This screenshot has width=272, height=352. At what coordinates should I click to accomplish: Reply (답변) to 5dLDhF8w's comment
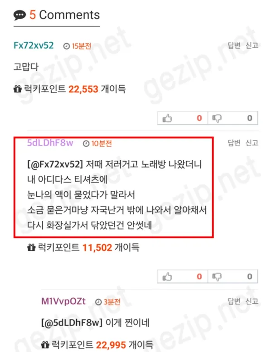coord(234,143)
